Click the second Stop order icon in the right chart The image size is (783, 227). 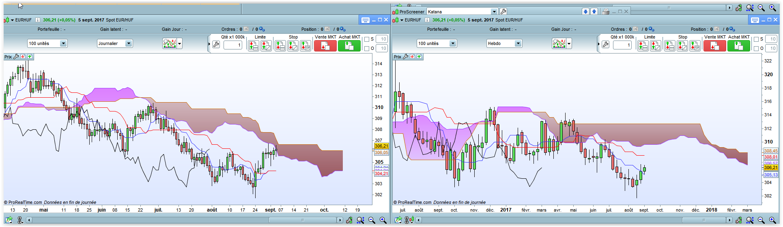point(682,46)
